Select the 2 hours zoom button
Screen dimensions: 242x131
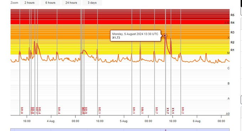30,3
